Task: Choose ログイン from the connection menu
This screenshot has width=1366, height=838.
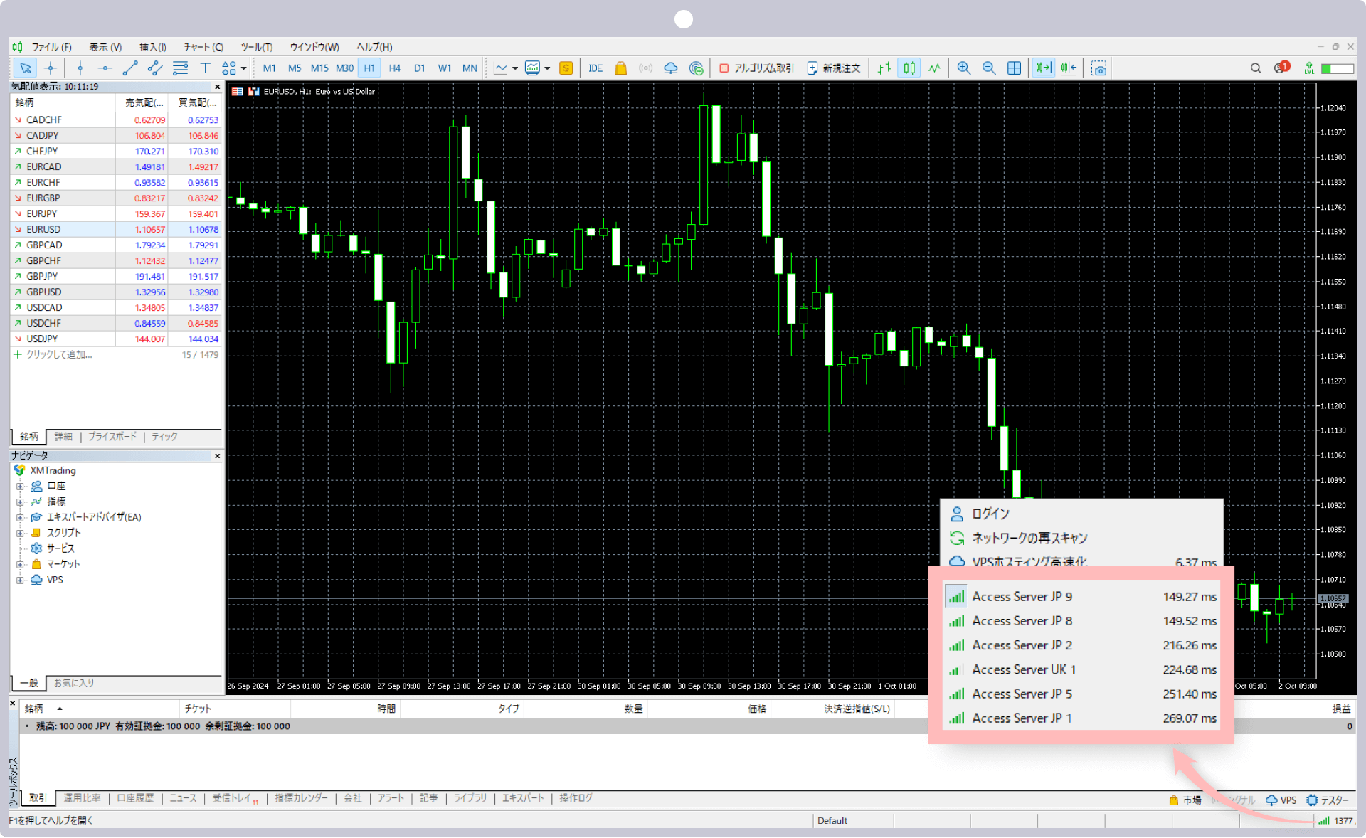Action: [1081, 514]
